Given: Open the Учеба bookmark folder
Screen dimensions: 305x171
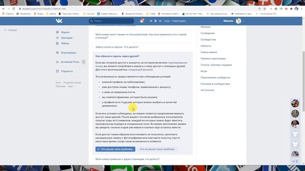Looking at the screenshot, I should pyautogui.click(x=151, y=14).
